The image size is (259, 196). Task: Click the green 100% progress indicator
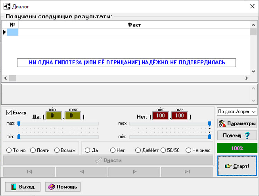coord(237,148)
